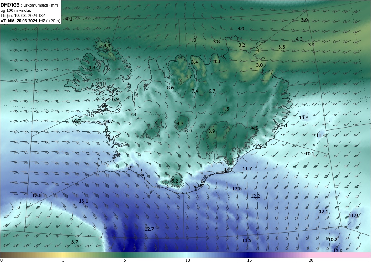
Task: Click the 3.8 value label
Action: point(216,42)
